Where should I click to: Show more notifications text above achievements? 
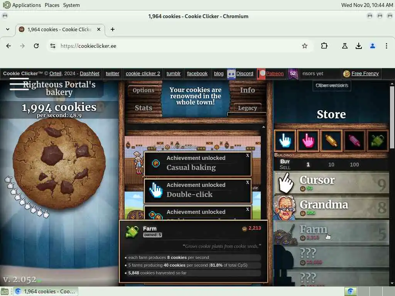point(174,146)
